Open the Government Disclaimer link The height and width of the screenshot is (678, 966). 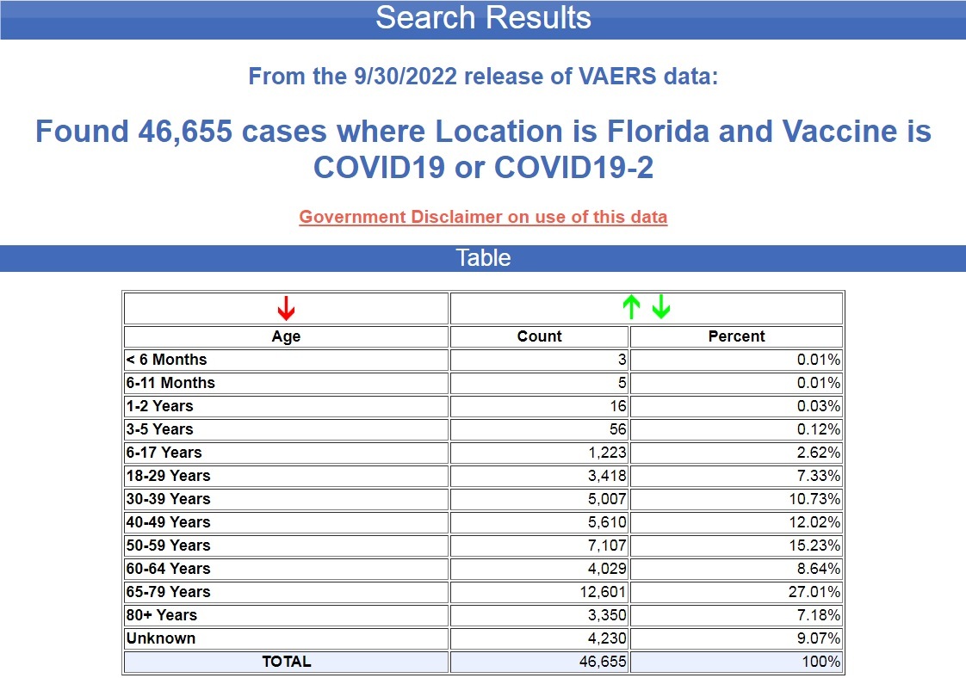pos(483,217)
